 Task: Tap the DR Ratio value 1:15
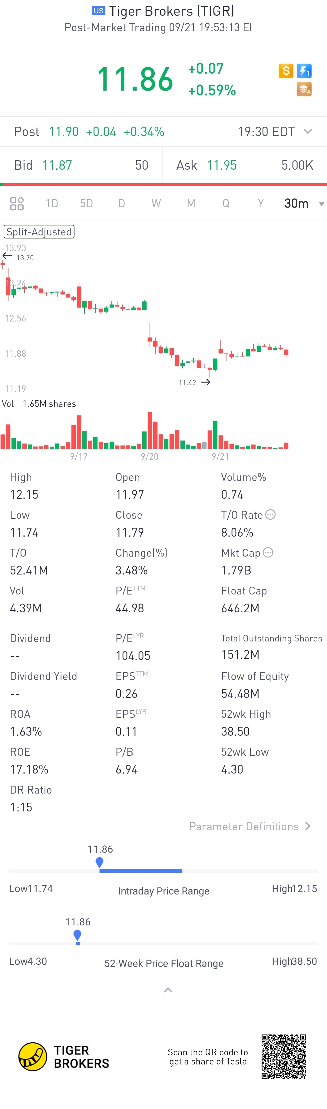point(21,807)
